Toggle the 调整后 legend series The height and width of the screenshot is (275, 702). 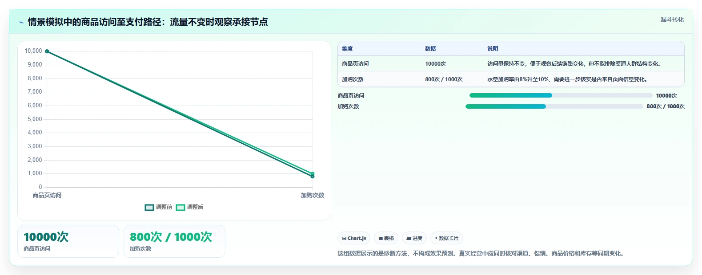click(189, 207)
